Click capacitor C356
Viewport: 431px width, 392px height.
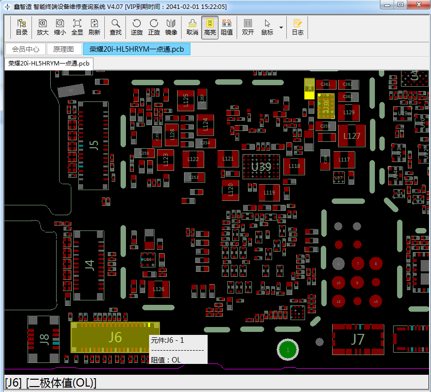click(x=144, y=153)
